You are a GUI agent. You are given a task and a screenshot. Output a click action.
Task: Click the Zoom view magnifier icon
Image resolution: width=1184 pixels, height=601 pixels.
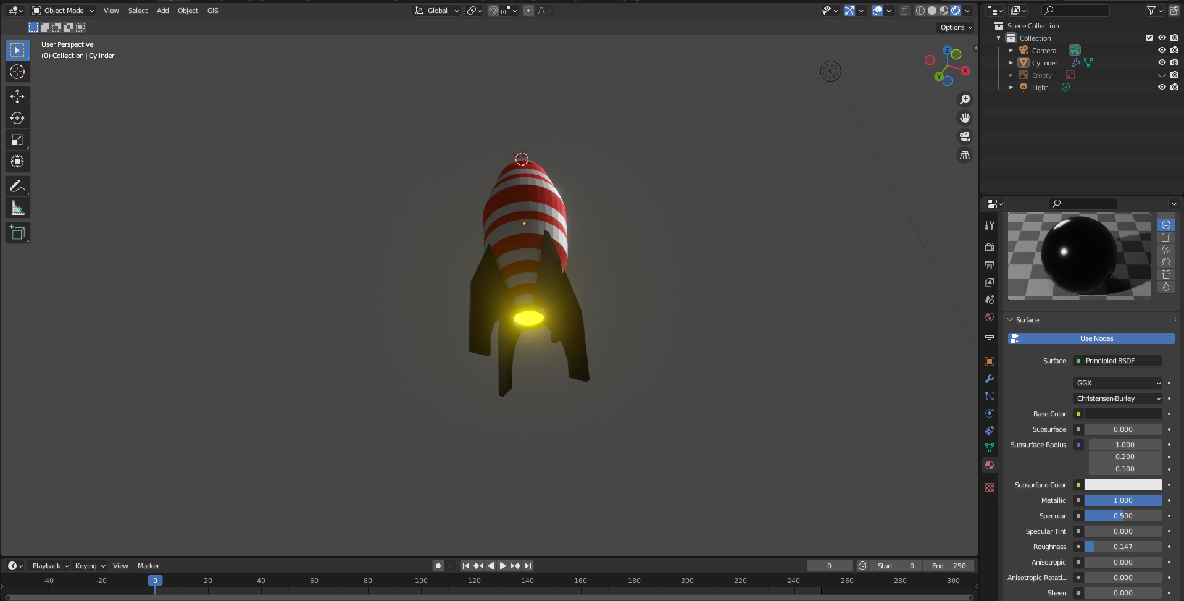click(965, 99)
